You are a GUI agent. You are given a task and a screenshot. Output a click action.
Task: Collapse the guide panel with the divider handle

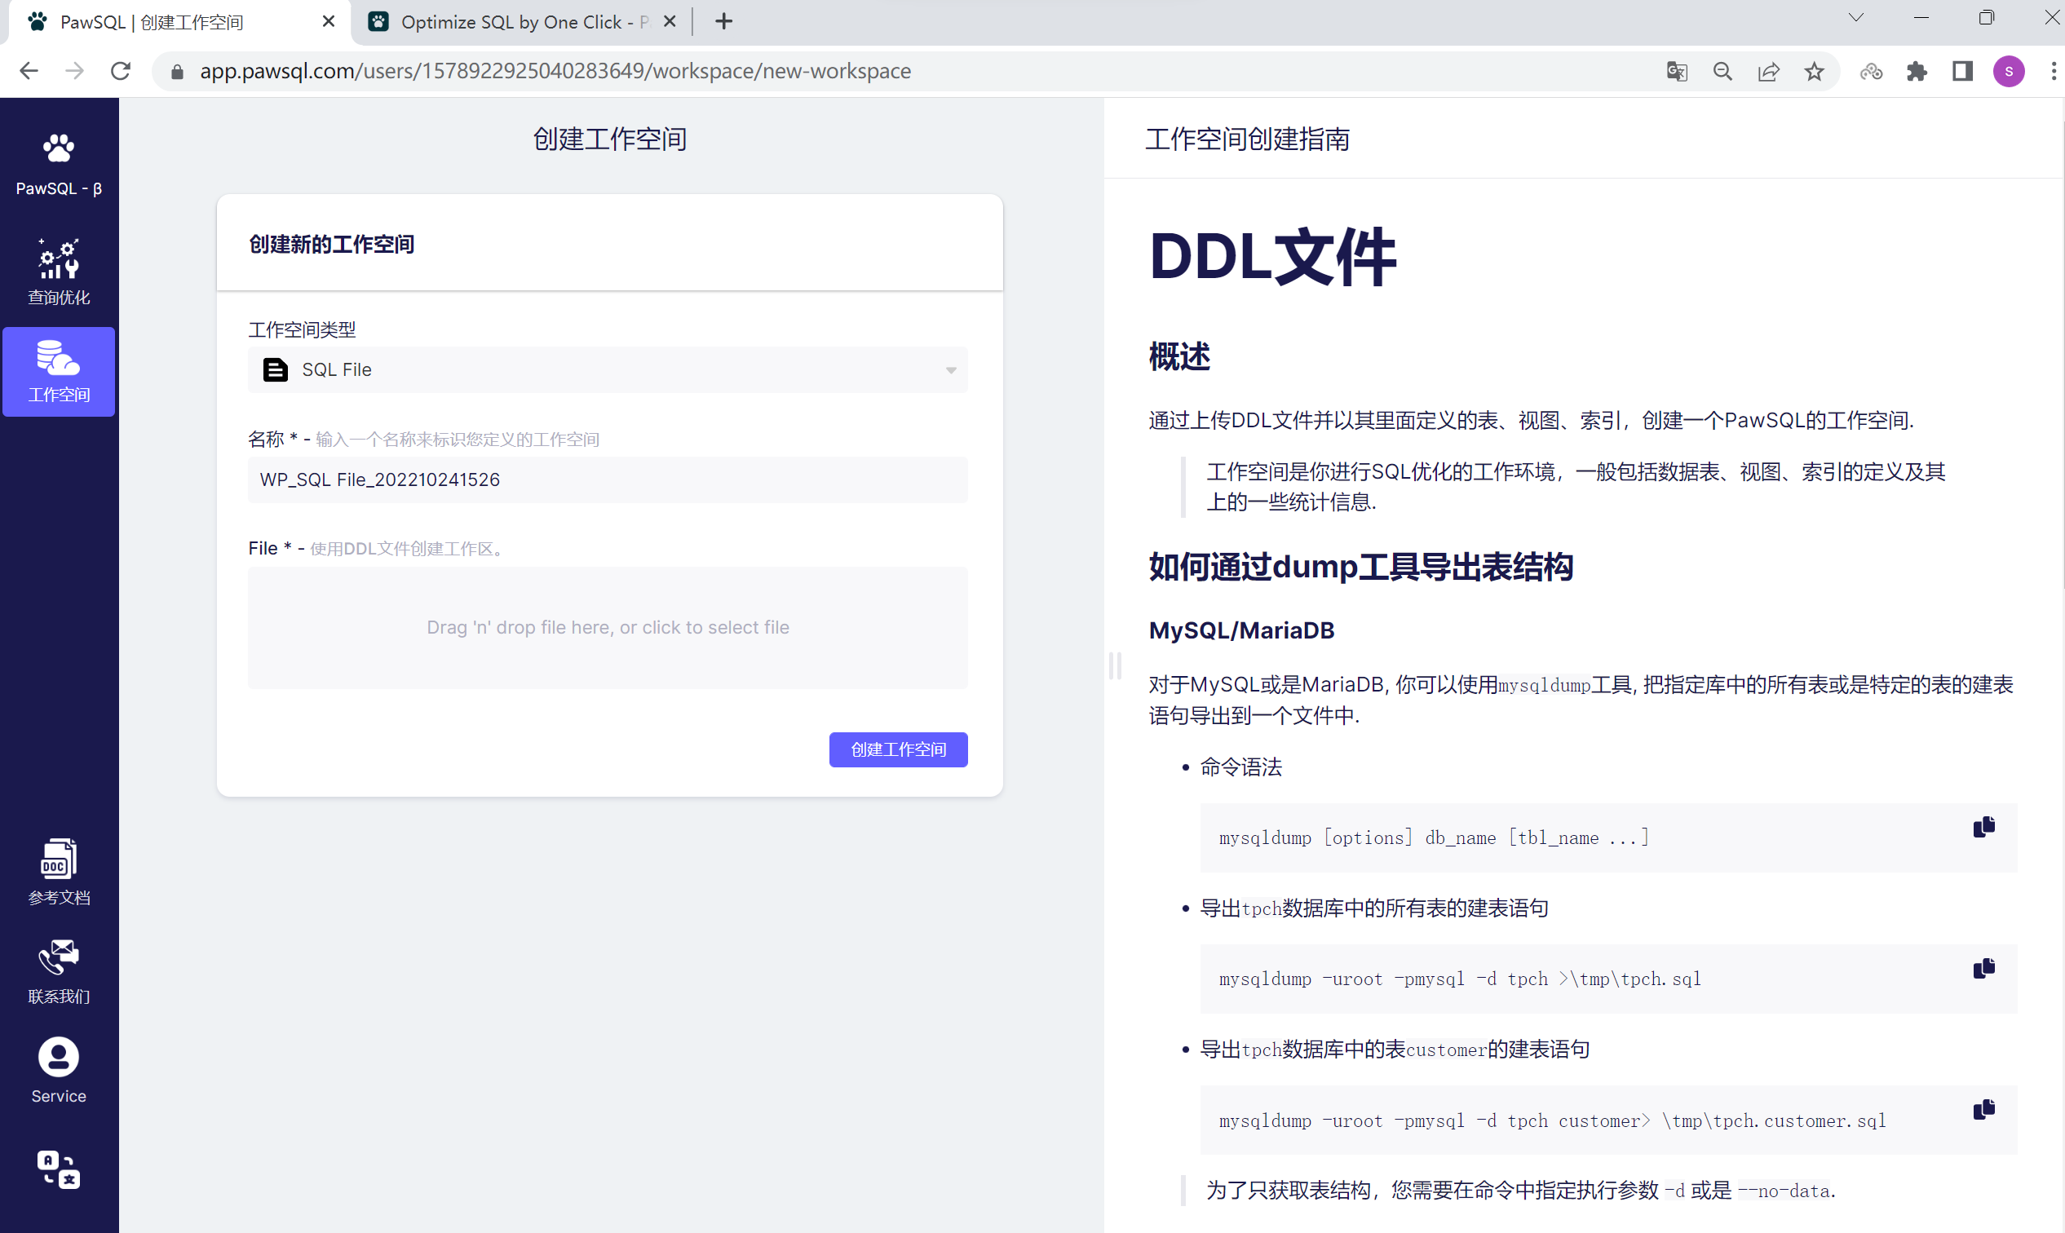click(1115, 665)
